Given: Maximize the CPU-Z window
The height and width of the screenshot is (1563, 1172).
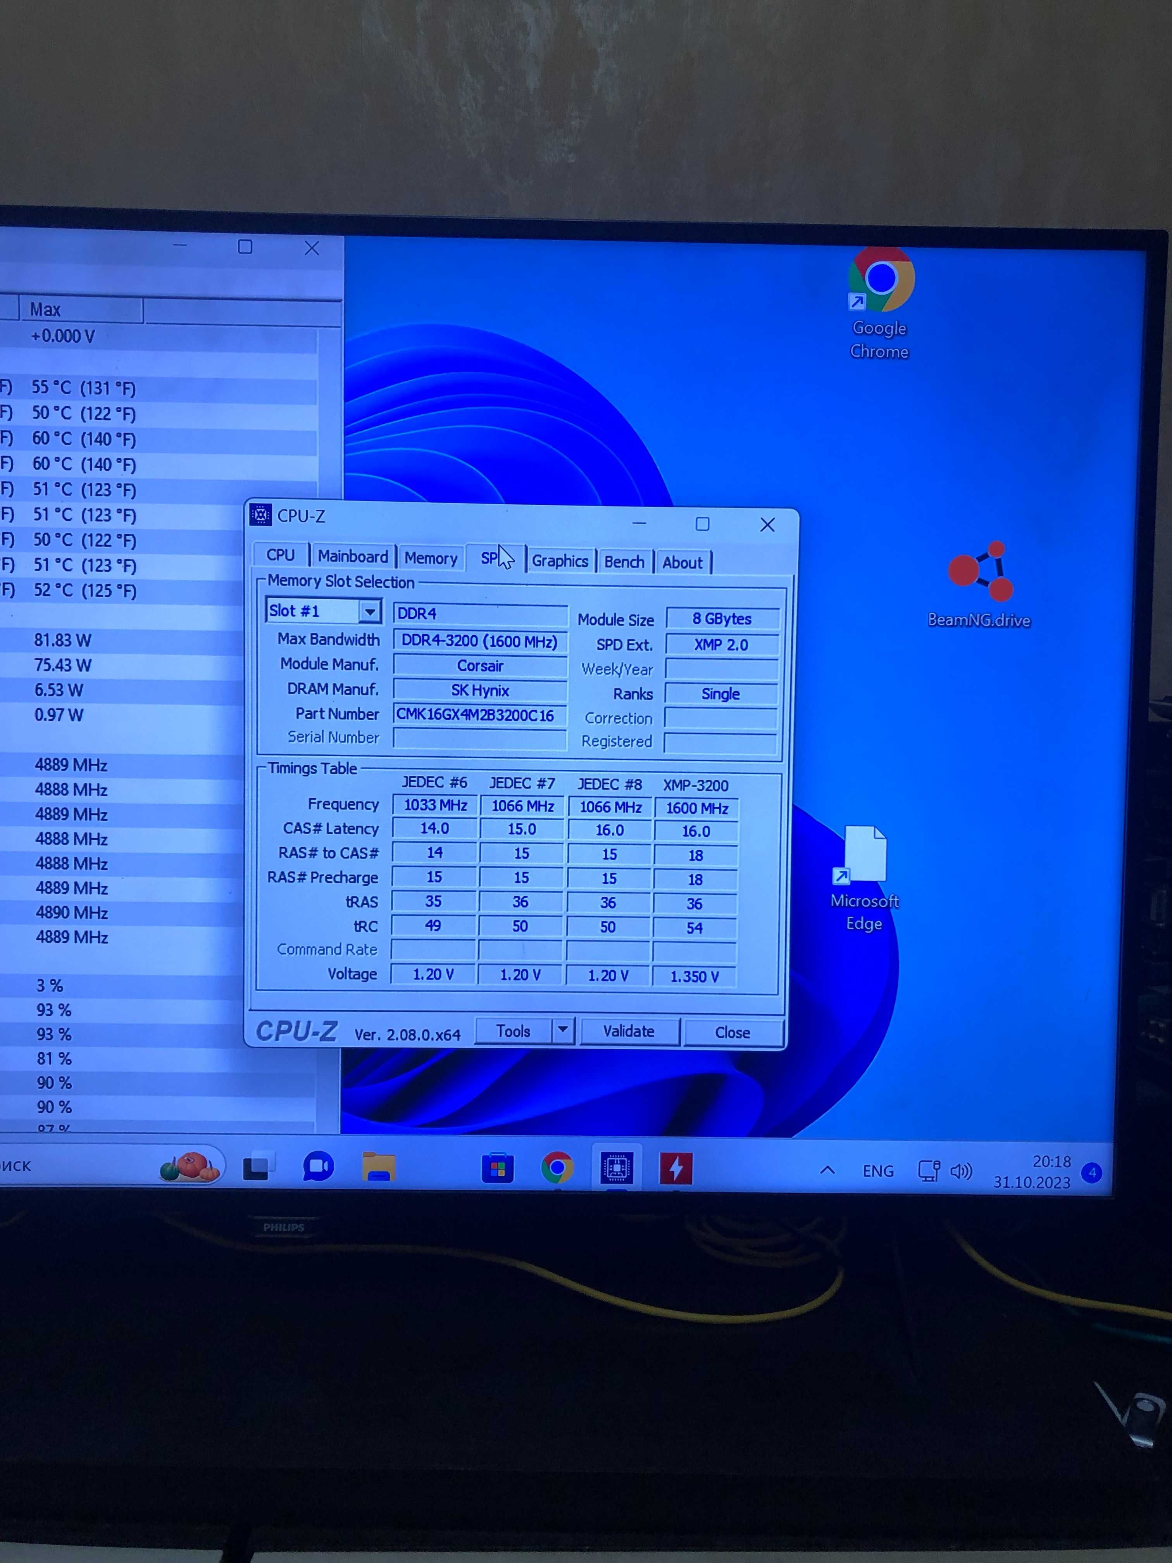Looking at the screenshot, I should click(x=702, y=524).
